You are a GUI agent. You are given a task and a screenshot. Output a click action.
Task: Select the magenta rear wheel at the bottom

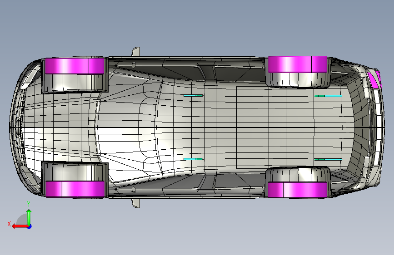pyautogui.click(x=298, y=190)
